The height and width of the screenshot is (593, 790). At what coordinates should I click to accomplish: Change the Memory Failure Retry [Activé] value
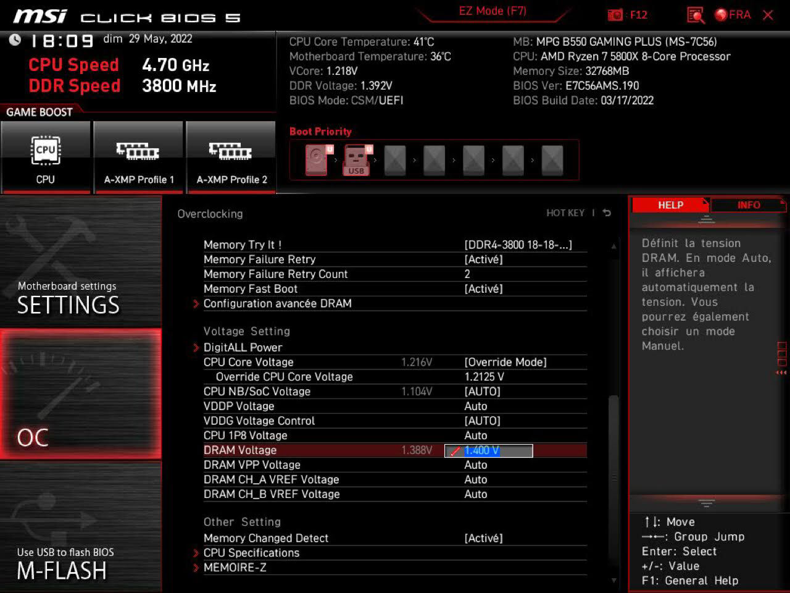(x=484, y=259)
